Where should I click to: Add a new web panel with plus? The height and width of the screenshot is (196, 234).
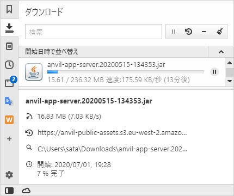[x=9, y=139]
